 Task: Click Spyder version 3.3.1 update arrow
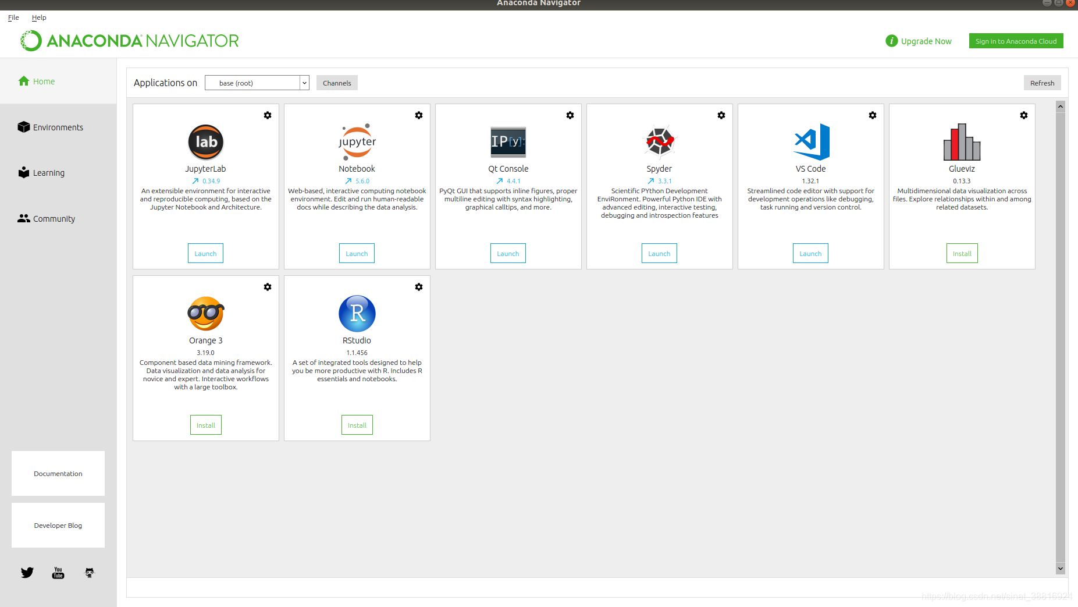651,181
